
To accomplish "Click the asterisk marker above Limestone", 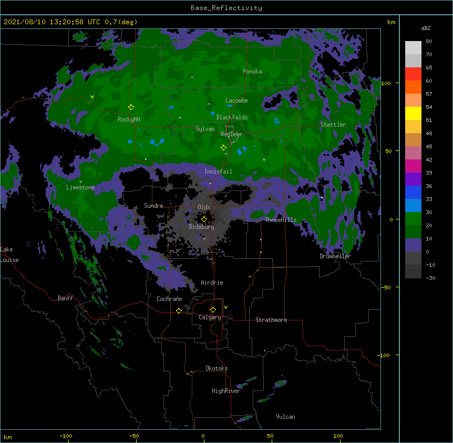I will 80,182.
